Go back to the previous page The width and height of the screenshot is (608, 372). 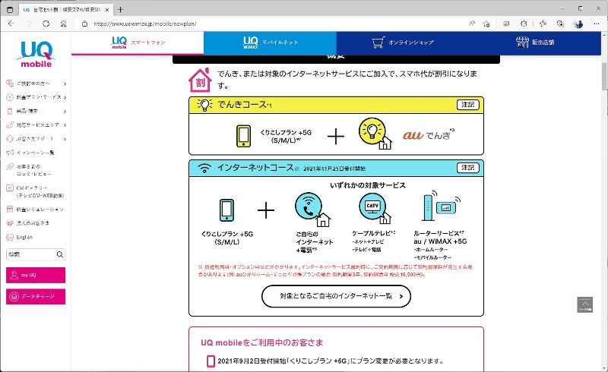11,24
